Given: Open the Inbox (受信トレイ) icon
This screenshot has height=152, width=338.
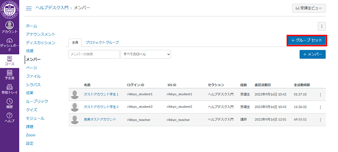Looking at the screenshot, I should [x=9, y=87].
